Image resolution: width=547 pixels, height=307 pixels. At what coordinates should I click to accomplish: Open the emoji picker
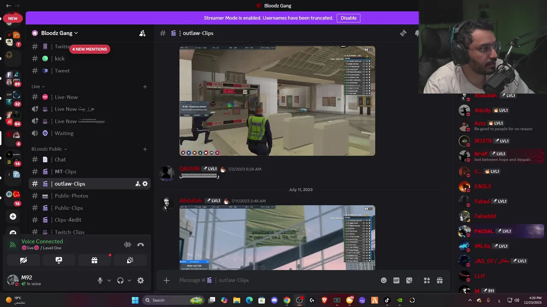[x=384, y=280]
